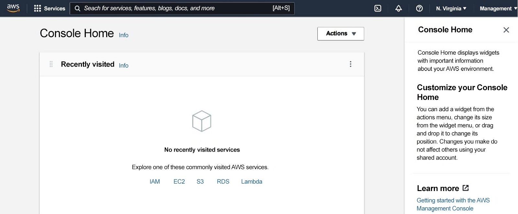Click the empty cube illustration

[202, 121]
